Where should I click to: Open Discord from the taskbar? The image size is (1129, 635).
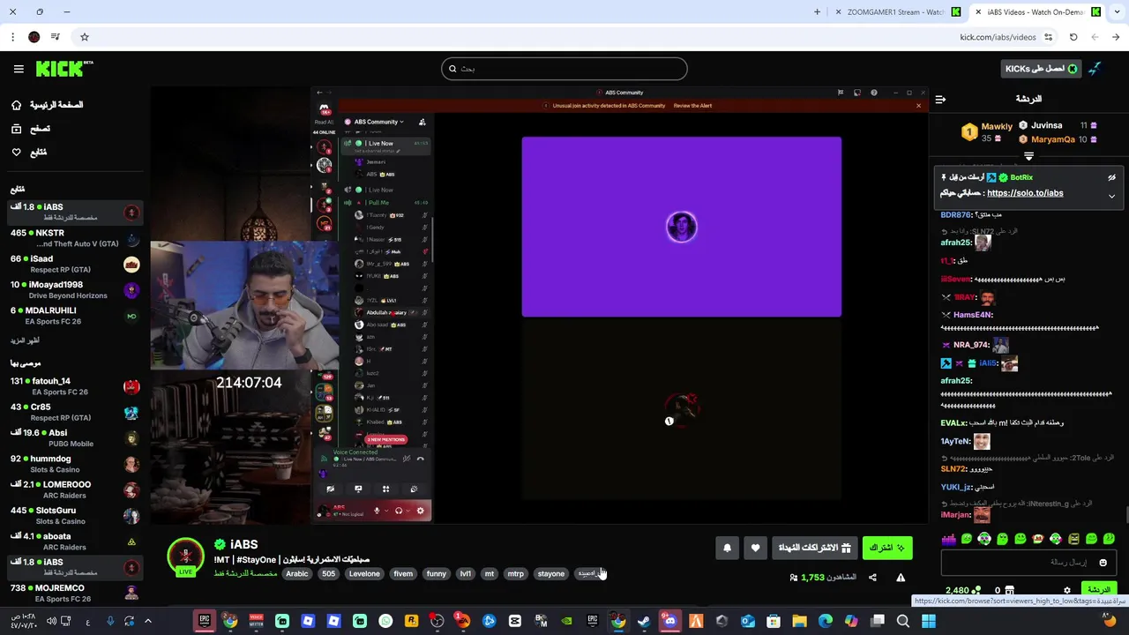pos(670,621)
